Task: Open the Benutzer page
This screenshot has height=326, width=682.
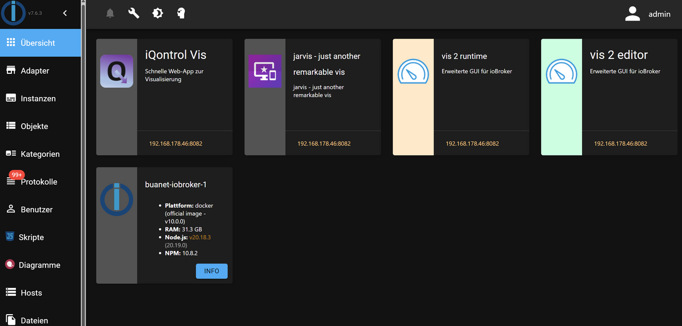Action: 40,210
